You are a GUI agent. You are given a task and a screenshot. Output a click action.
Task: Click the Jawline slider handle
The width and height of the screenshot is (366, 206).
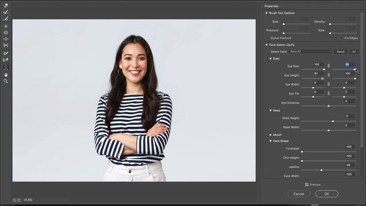[x=321, y=170]
